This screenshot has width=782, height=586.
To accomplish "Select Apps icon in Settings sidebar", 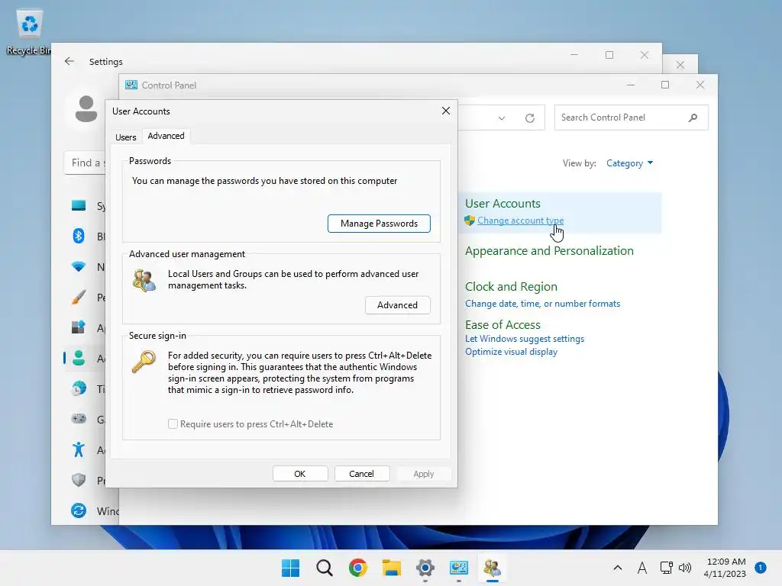I will click(x=79, y=327).
